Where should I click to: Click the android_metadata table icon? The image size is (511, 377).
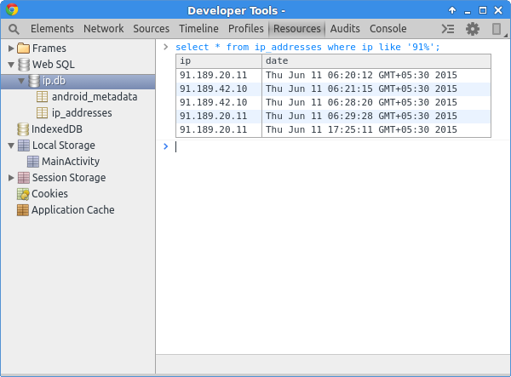click(x=42, y=97)
